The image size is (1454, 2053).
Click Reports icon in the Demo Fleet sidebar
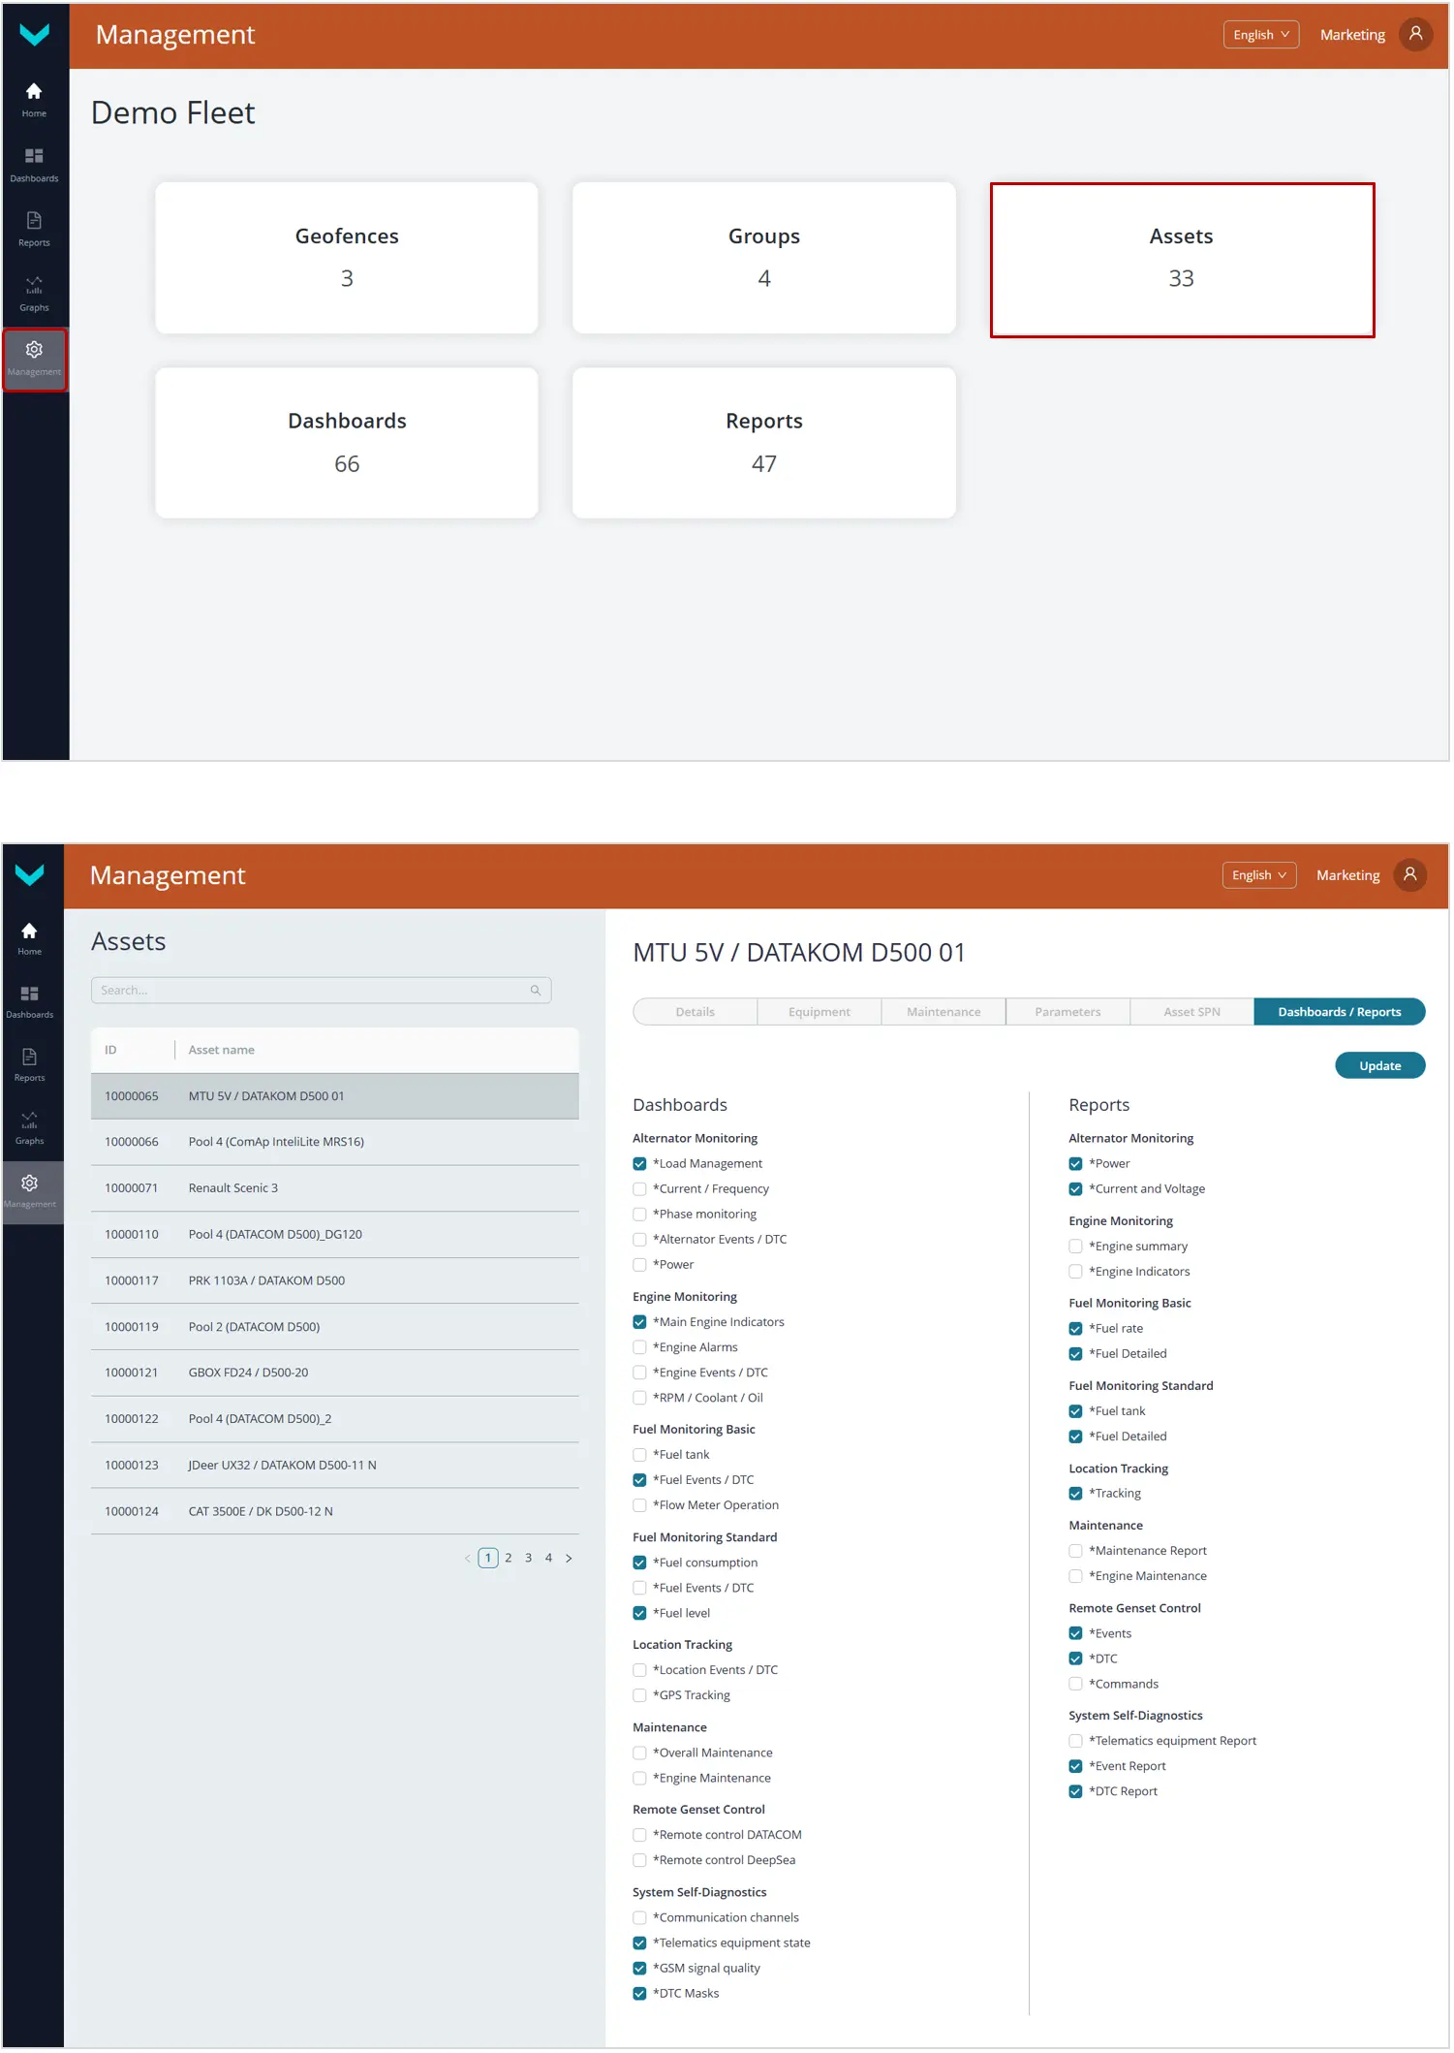coord(34,229)
